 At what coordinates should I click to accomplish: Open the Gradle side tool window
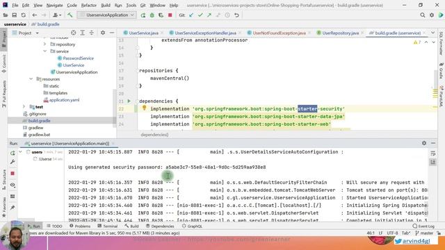point(441,71)
